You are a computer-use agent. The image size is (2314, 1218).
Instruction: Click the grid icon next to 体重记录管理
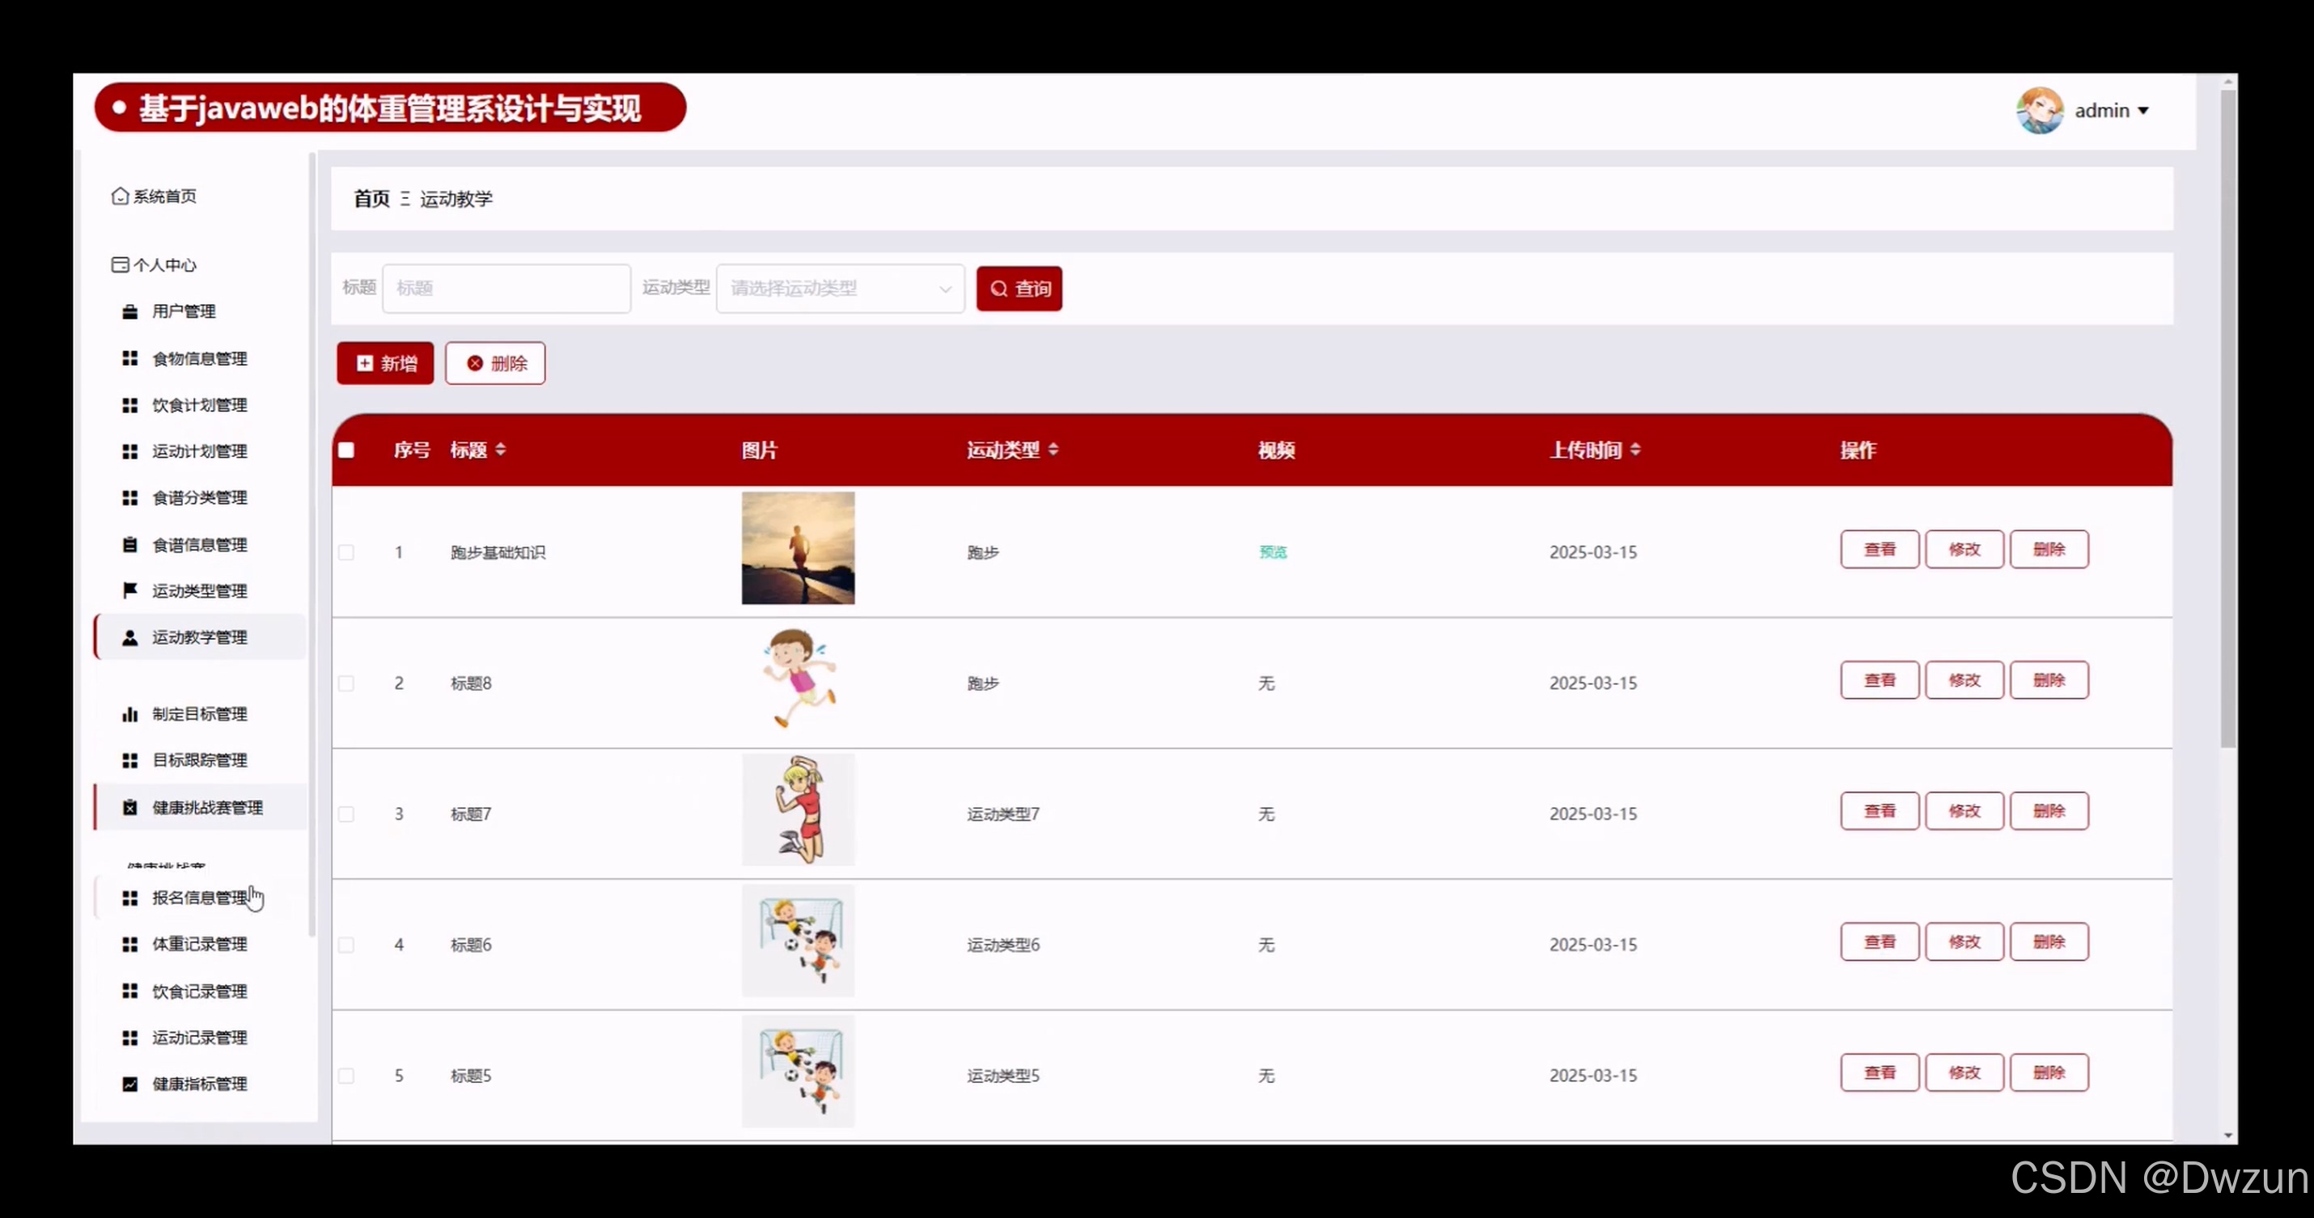click(130, 944)
